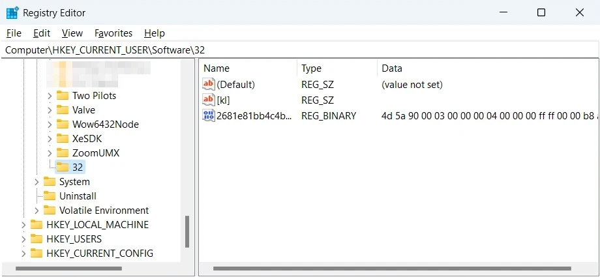Expand the Valve key

(x=50, y=110)
